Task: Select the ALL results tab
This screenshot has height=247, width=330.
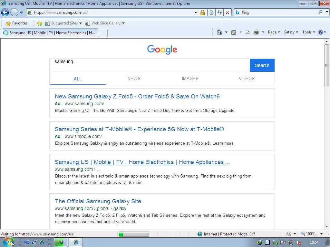Action: tap(78, 79)
